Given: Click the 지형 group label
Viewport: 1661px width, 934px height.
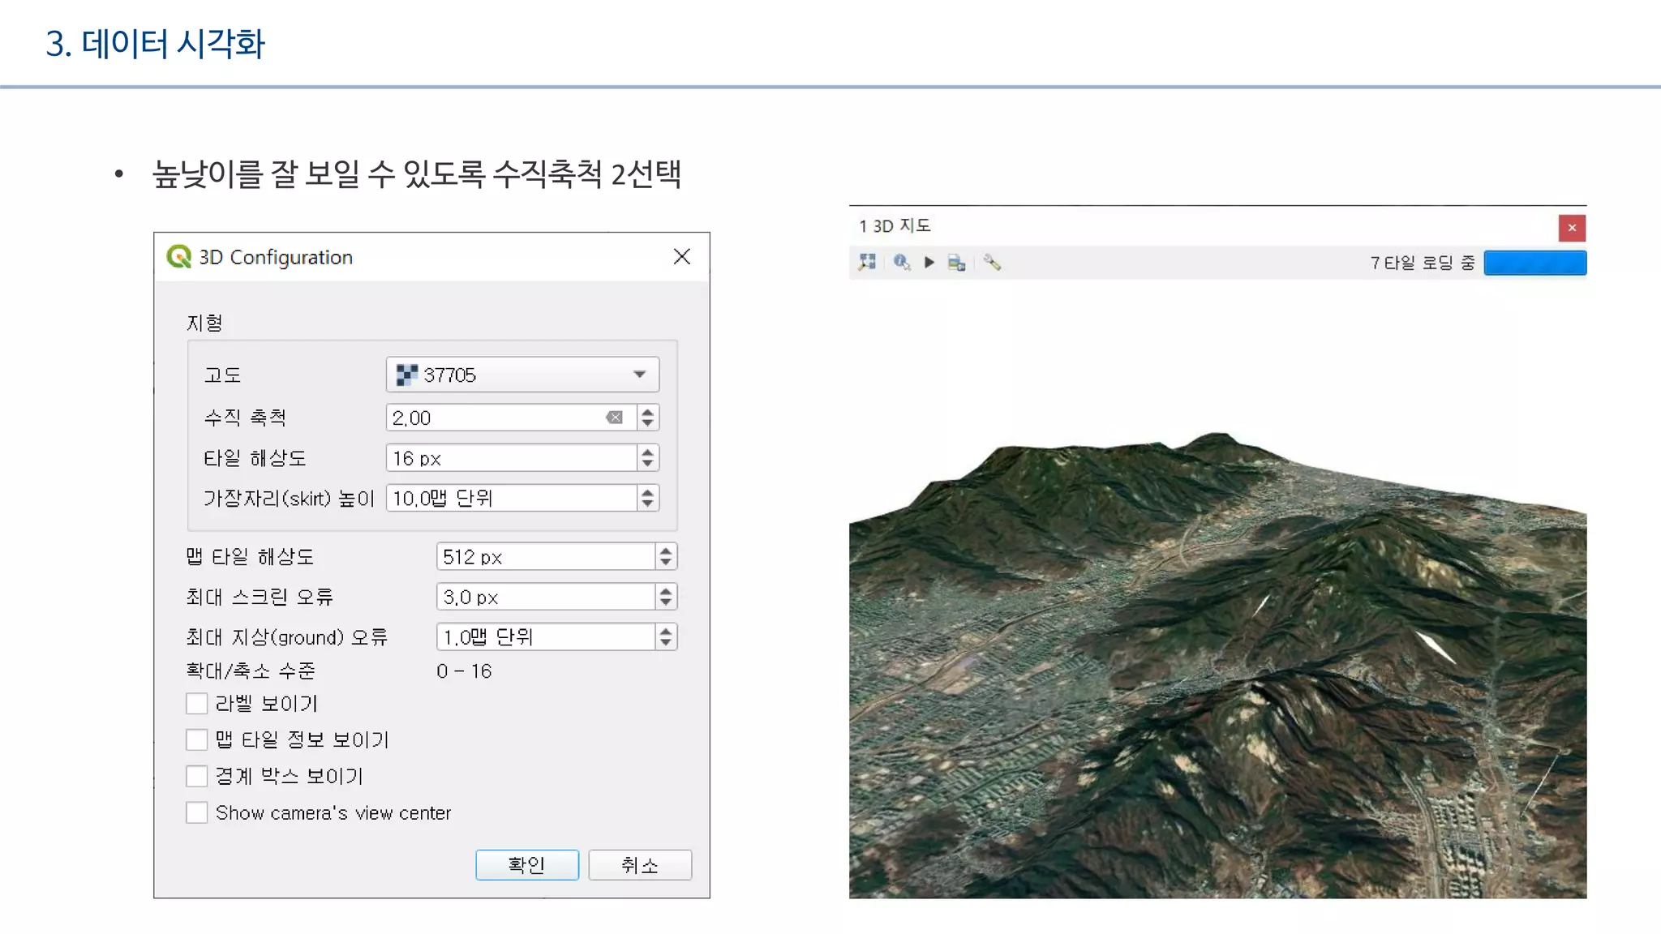Looking at the screenshot, I should (x=204, y=323).
